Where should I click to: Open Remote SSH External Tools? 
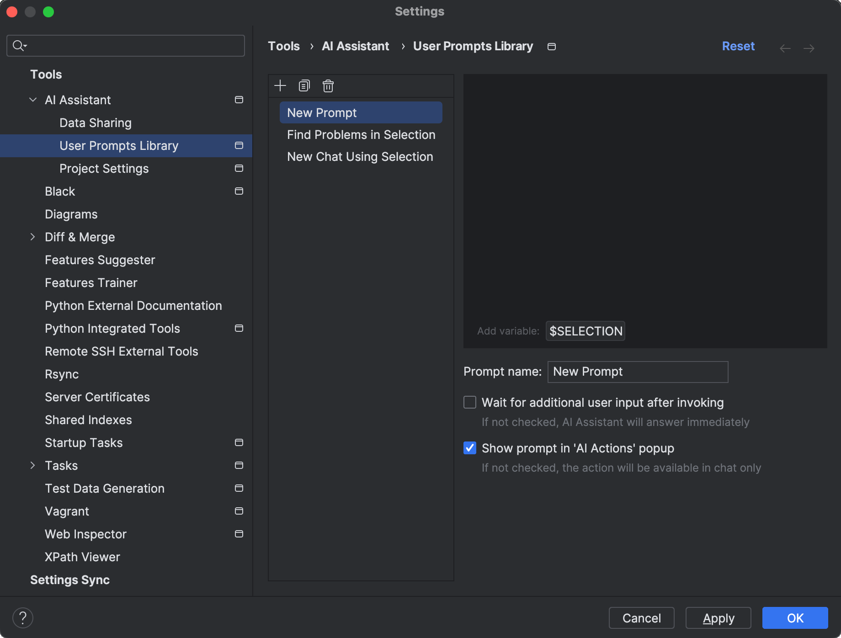coord(122,351)
